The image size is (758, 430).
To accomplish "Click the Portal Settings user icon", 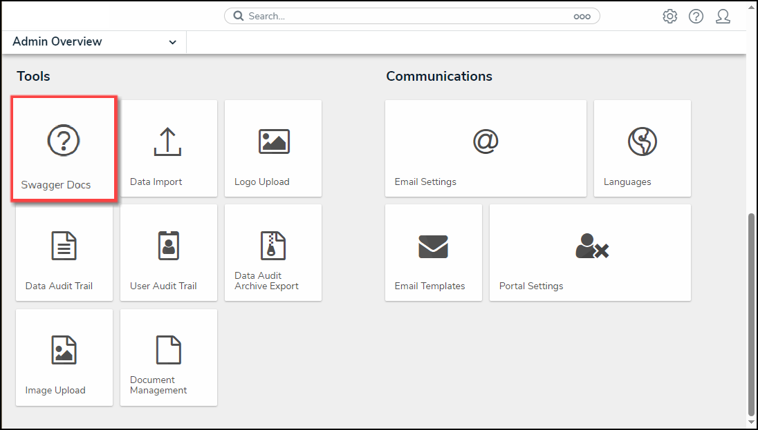I will pyautogui.click(x=591, y=246).
